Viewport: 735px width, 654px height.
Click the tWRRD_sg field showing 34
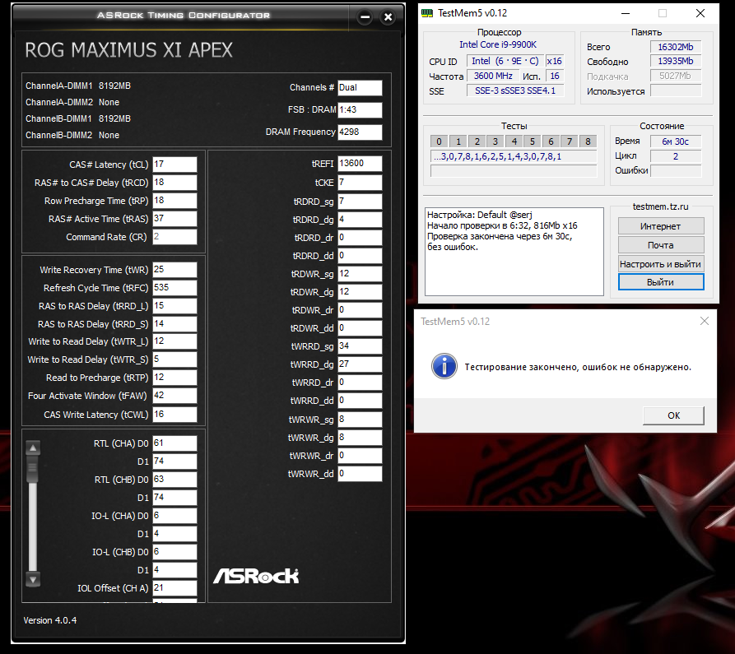[x=360, y=346]
